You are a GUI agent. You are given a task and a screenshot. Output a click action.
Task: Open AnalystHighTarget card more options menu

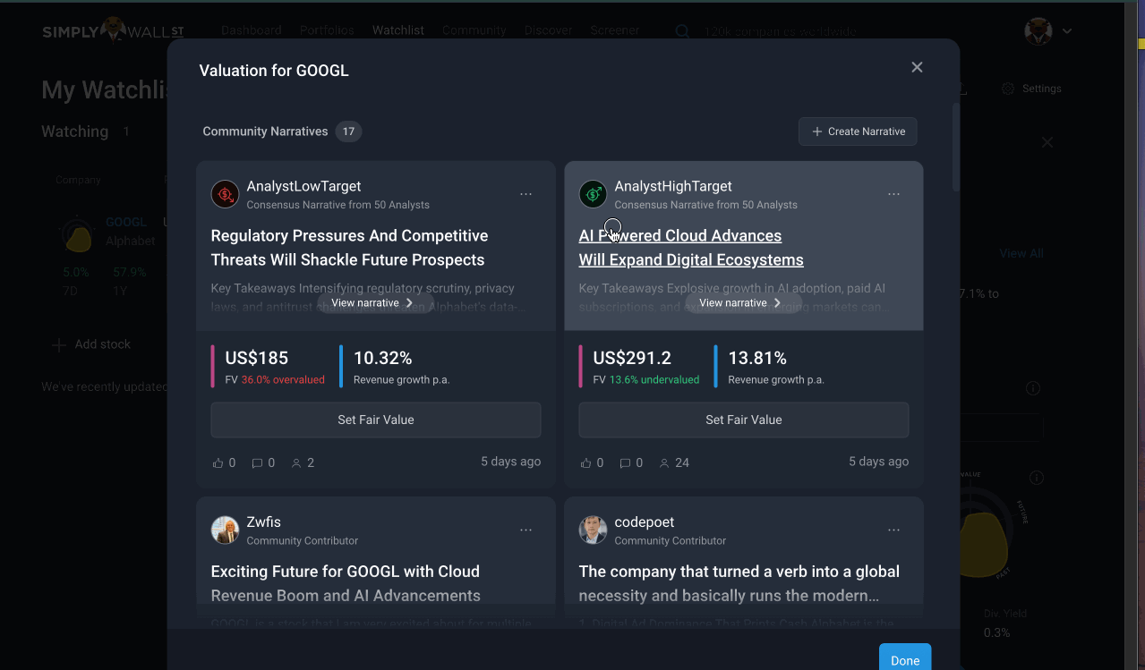click(894, 194)
